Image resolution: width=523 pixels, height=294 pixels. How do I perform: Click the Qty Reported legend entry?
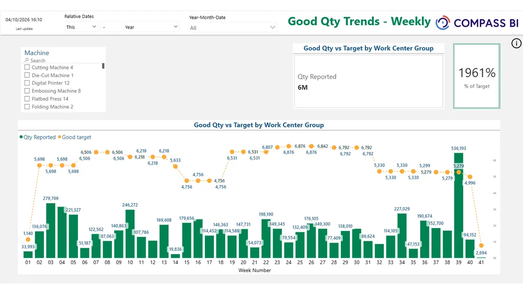click(38, 137)
